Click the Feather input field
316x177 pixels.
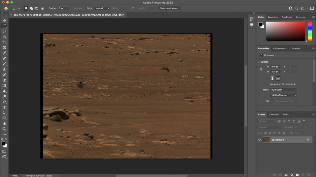pyautogui.click(x=64, y=8)
